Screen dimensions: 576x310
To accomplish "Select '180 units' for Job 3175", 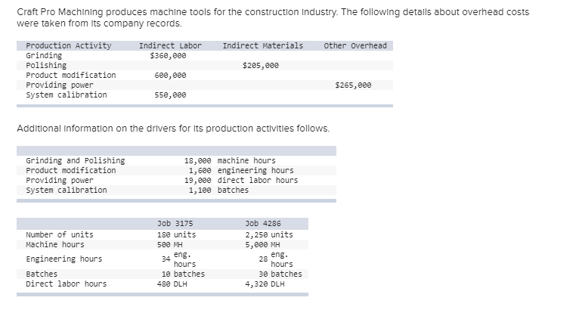I will click(x=176, y=234).
